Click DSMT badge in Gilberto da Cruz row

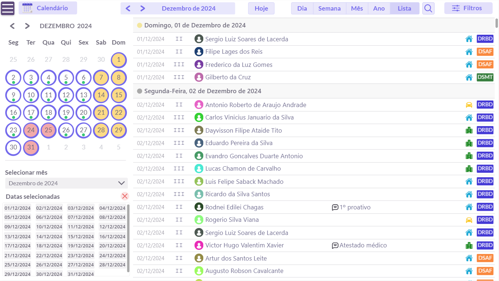(x=485, y=77)
